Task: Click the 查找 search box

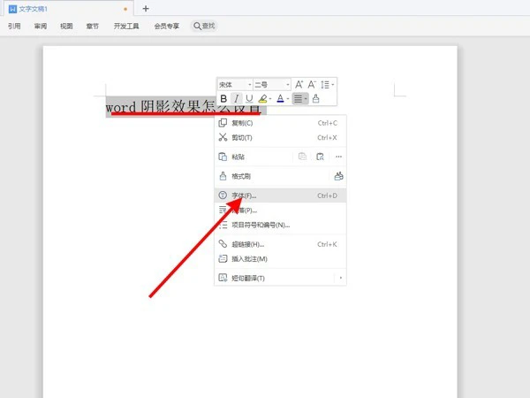Action: click(204, 26)
